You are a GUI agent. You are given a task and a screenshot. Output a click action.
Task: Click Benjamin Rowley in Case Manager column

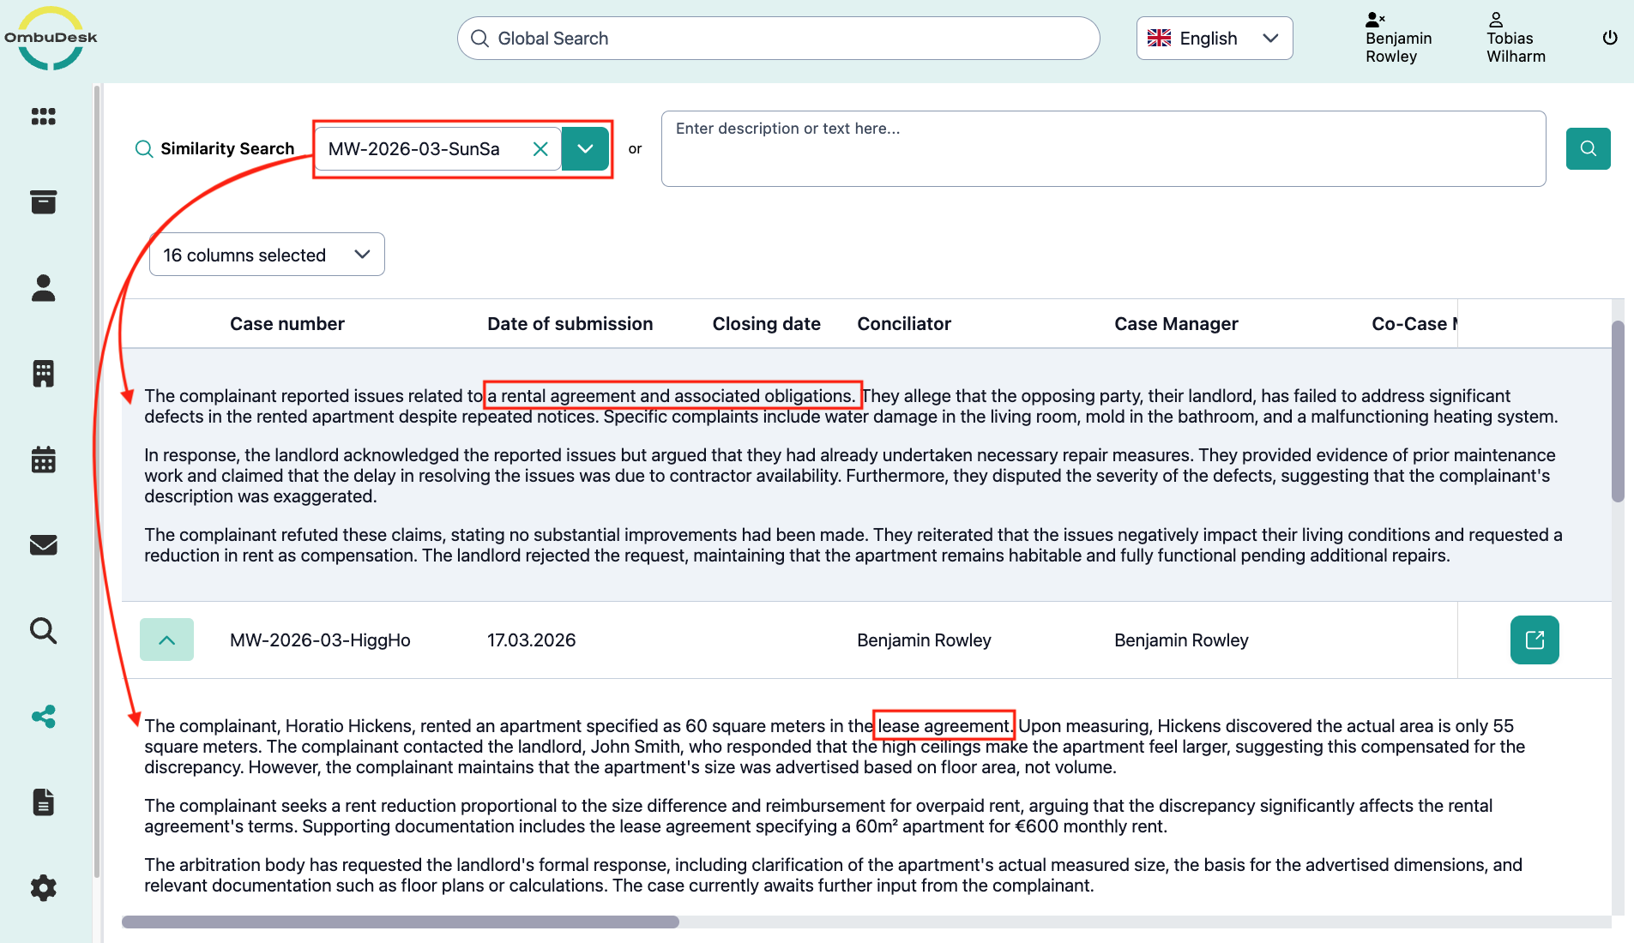[1181, 640]
